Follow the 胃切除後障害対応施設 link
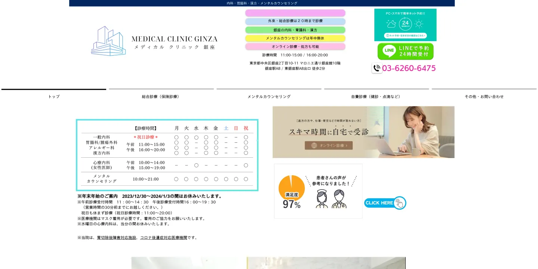The width and height of the screenshot is (538, 269). coord(116,237)
